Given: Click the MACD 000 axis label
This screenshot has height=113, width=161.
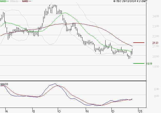Looking at the screenshot, I should click(x=157, y=96).
